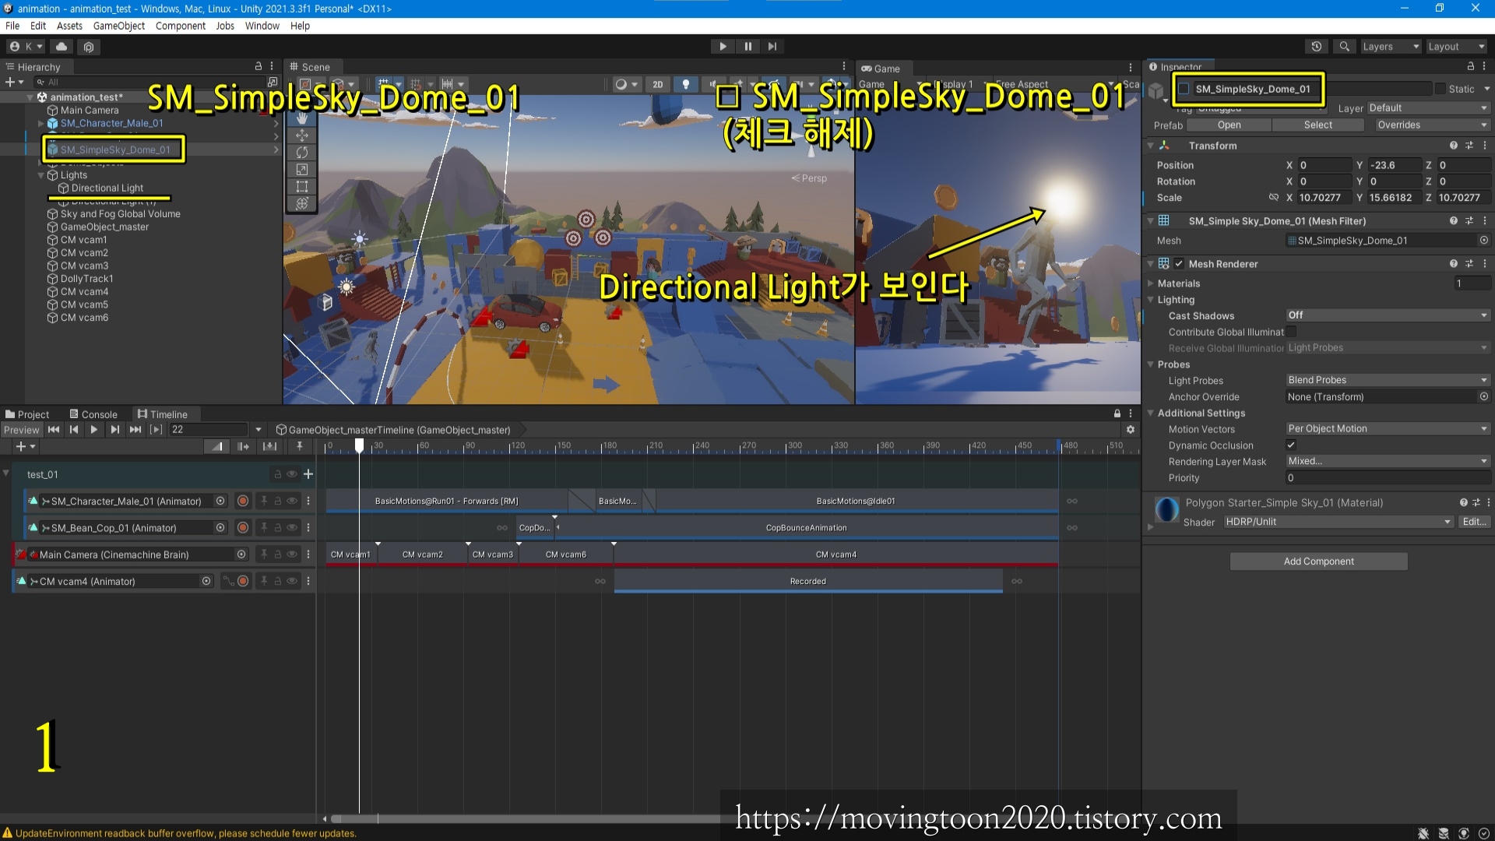Select the Transform tool in Scene toolbar
Screen dimensions: 1495x841
point(302,204)
